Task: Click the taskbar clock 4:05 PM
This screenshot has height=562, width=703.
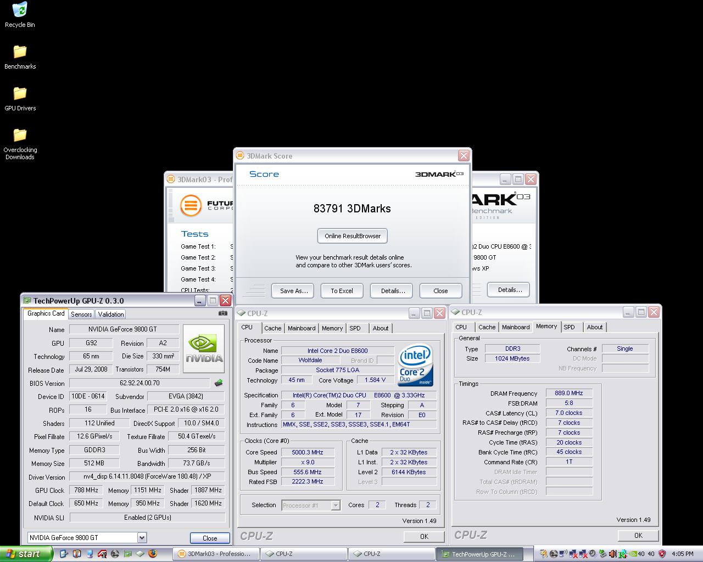Action: tap(682, 554)
